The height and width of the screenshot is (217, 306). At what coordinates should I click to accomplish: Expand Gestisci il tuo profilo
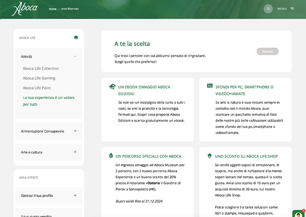tap(75, 195)
